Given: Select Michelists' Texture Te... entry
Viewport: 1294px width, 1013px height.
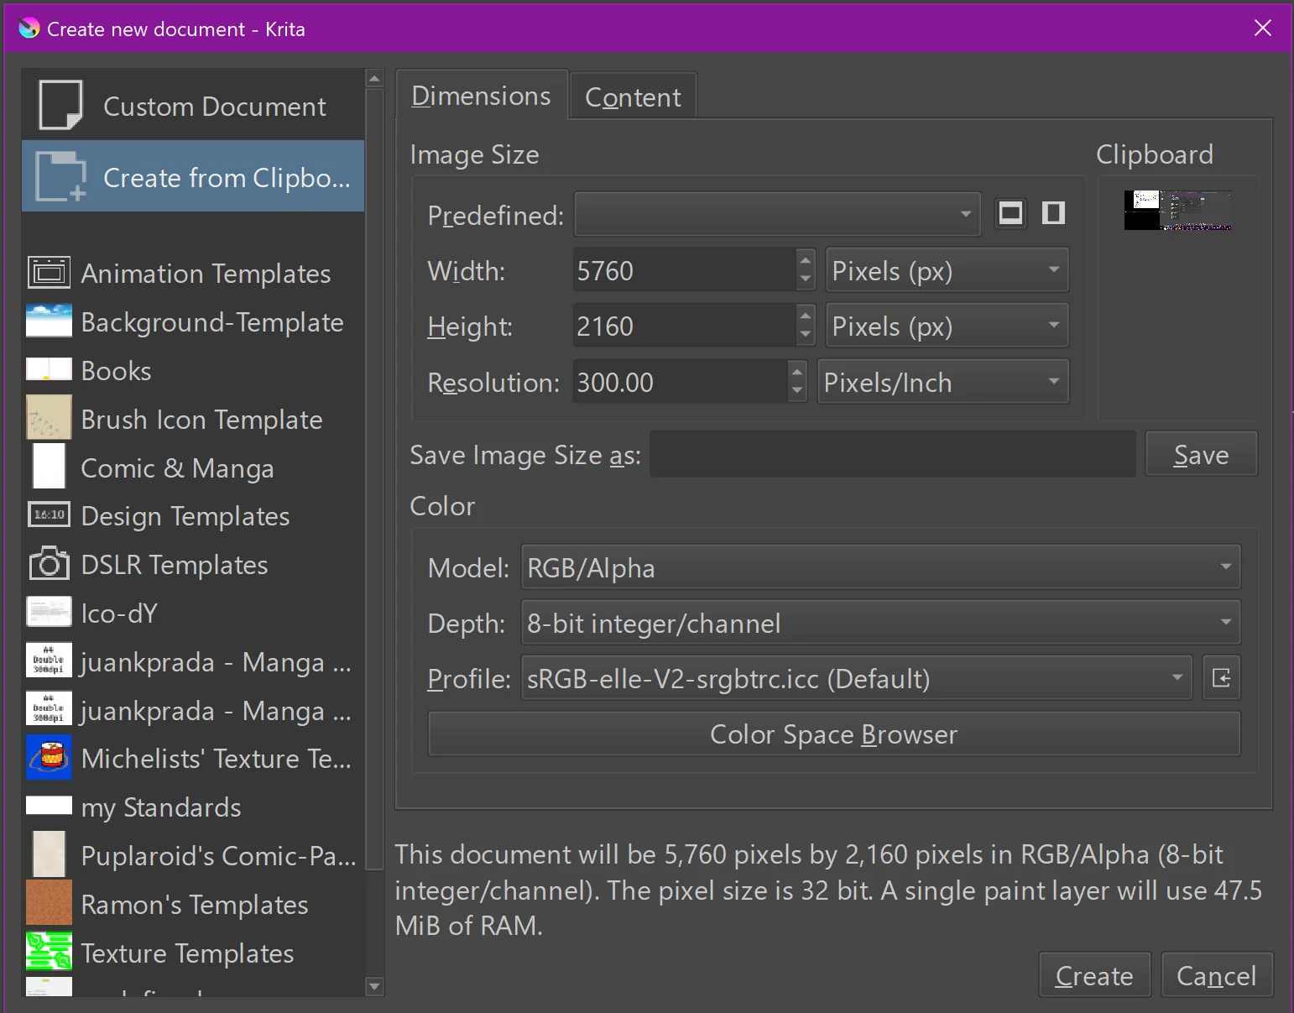Looking at the screenshot, I should pyautogui.click(x=193, y=758).
